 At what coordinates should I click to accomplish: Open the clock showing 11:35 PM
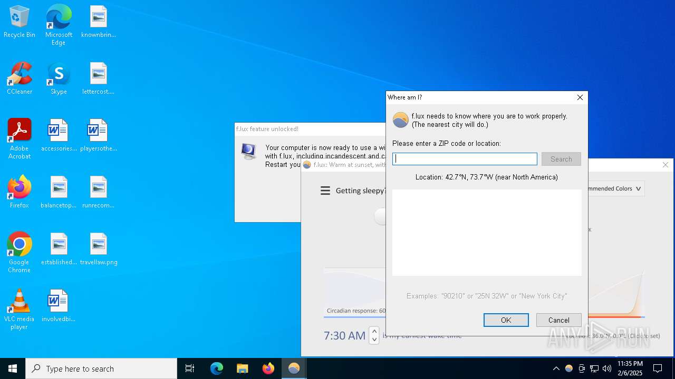click(630, 368)
